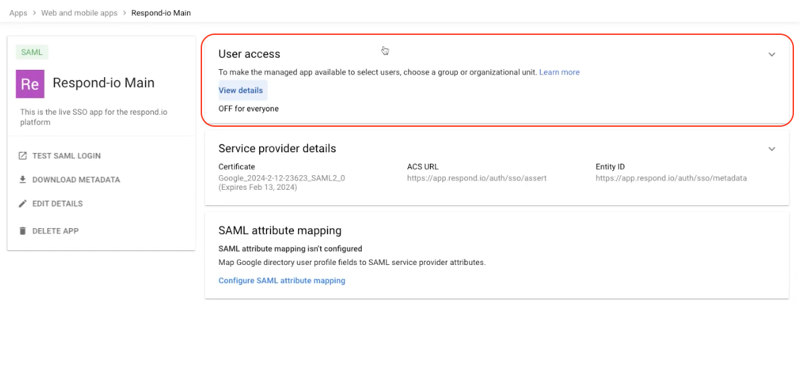800x373 pixels.
Task: Click the download arrow icon for metadata
Action: tap(22, 180)
